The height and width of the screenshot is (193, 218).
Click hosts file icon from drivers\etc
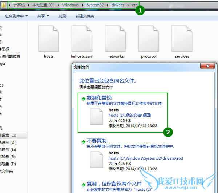97,160
